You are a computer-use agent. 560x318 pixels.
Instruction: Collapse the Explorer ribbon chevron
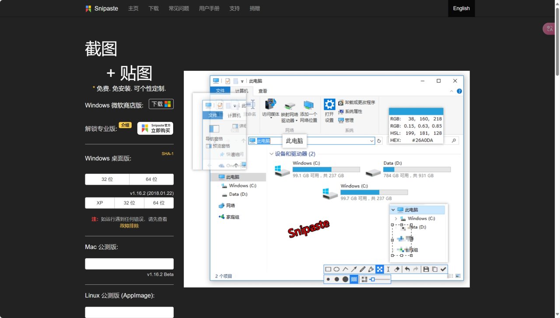pos(452,91)
